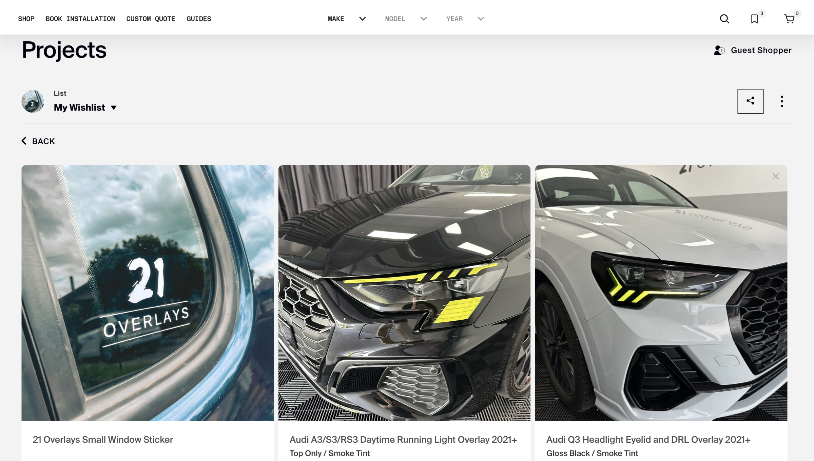Click the share wishlist icon button
This screenshot has width=814, height=461.
750,101
